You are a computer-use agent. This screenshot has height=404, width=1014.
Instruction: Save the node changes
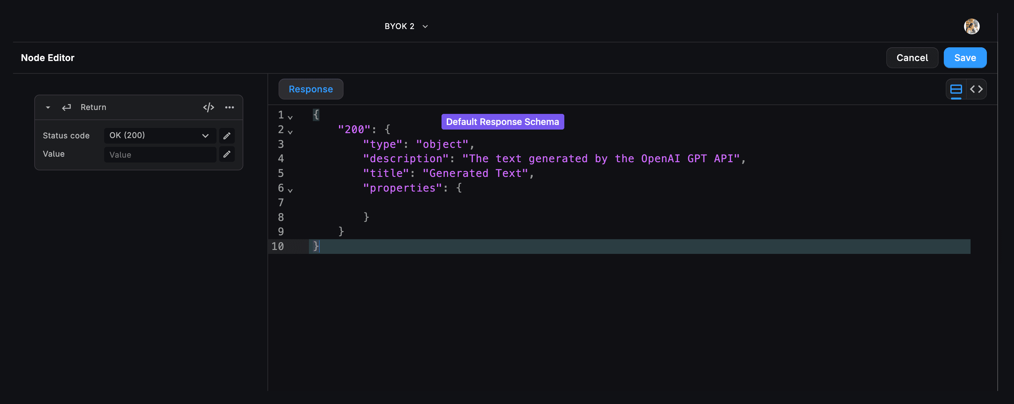[x=965, y=57]
